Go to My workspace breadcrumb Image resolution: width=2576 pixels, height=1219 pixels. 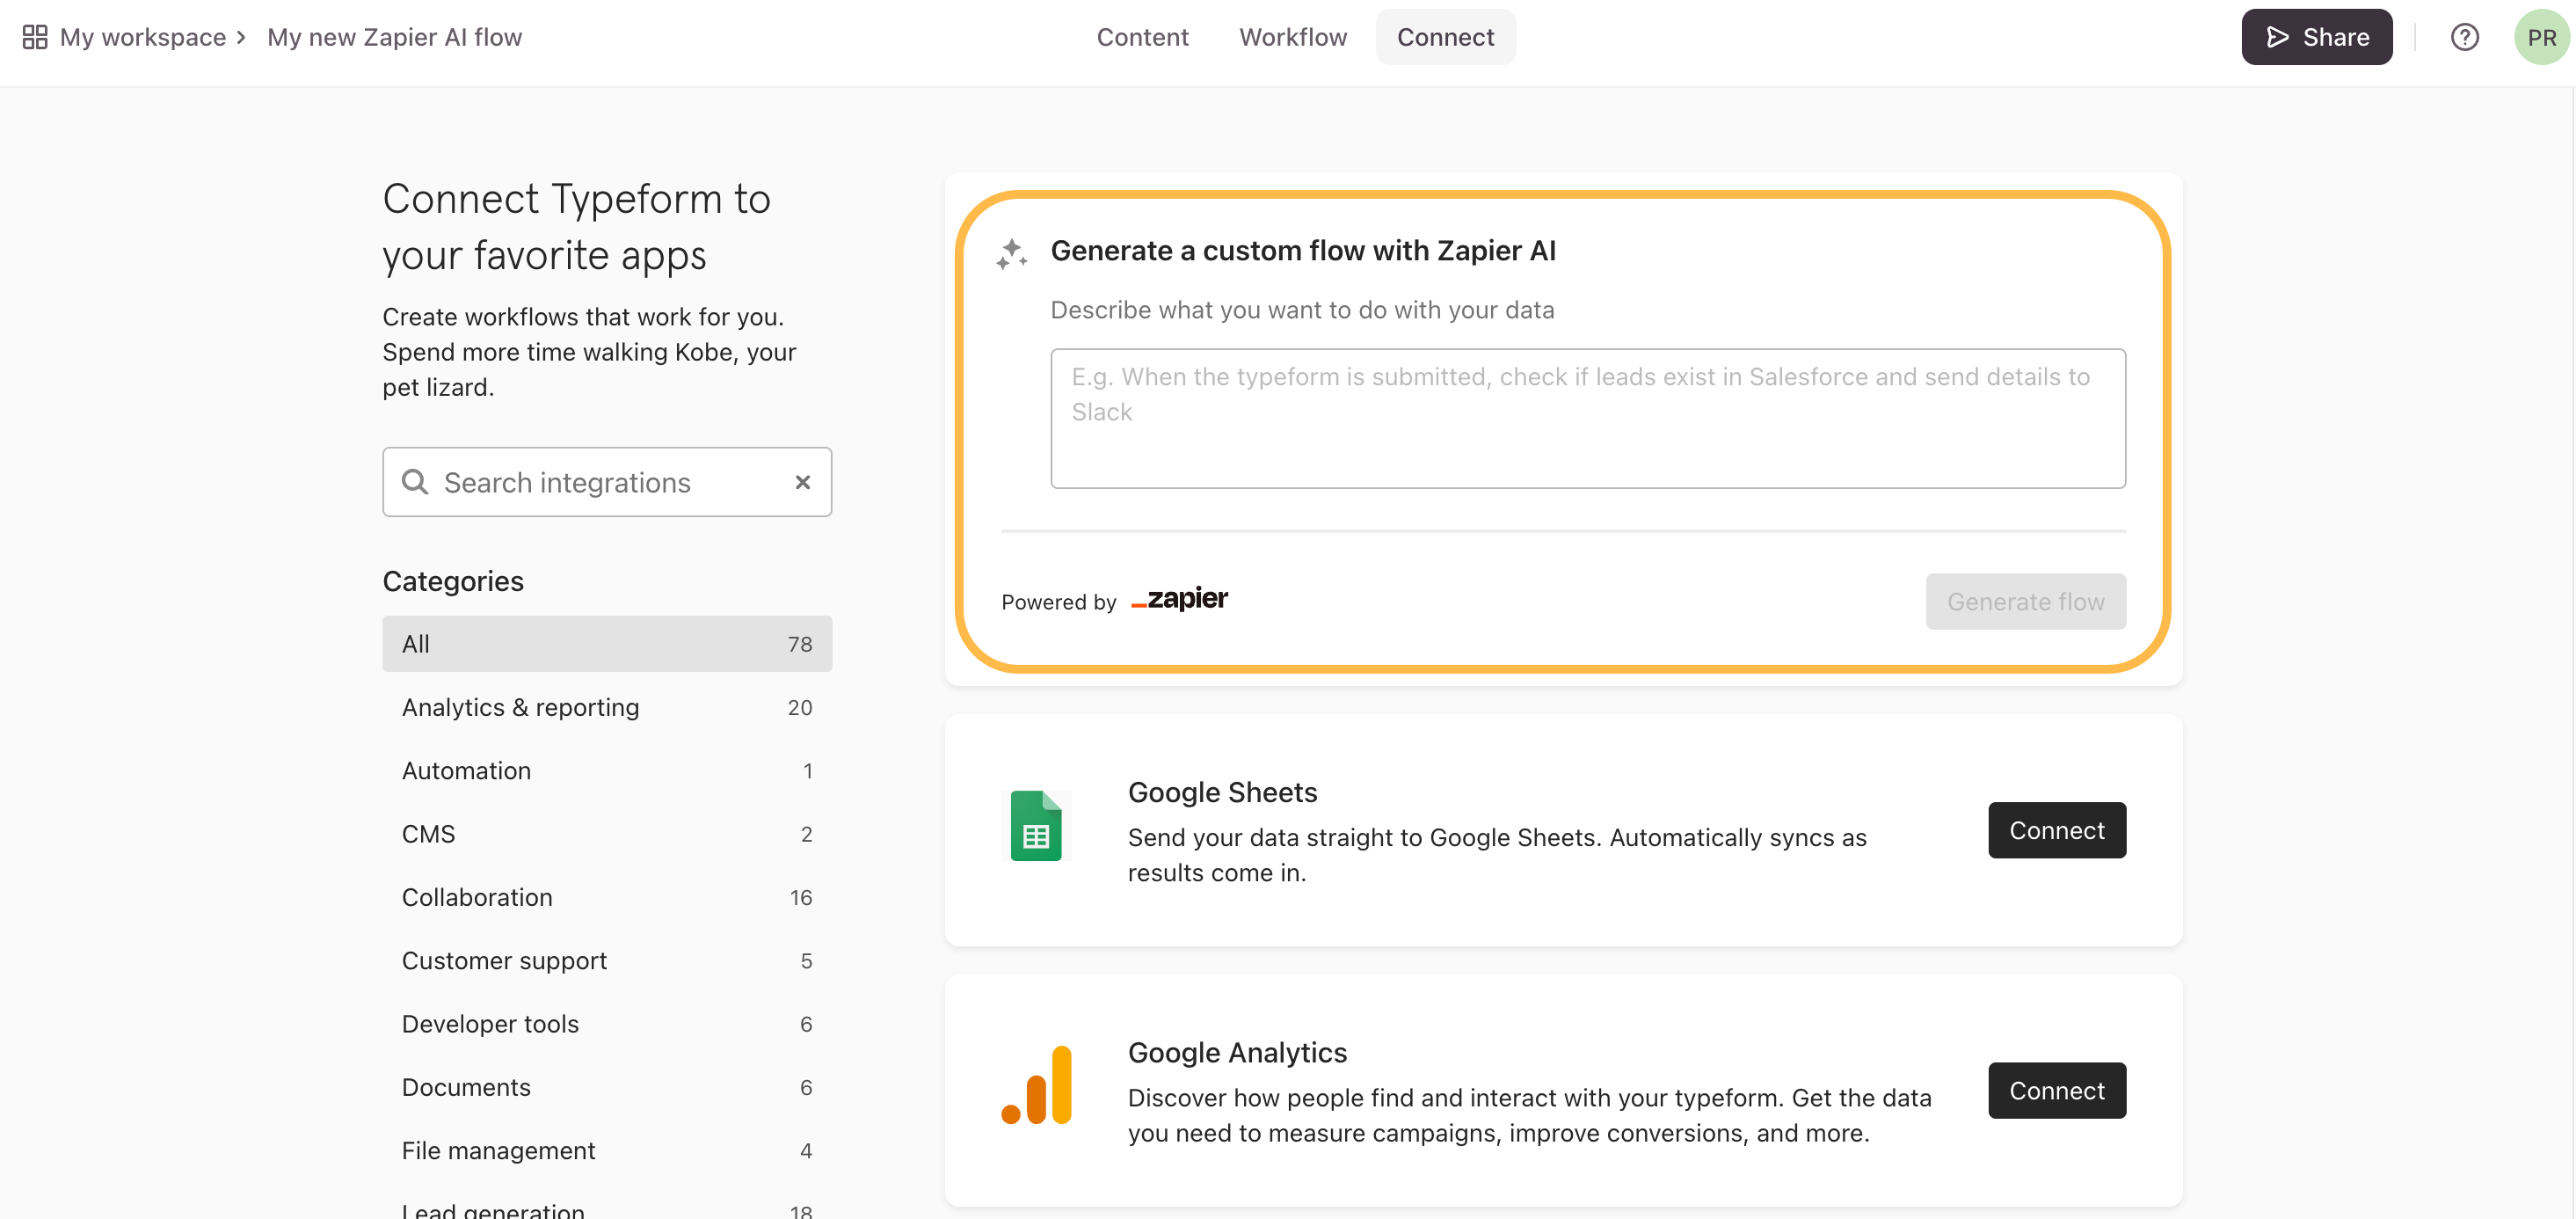point(143,37)
